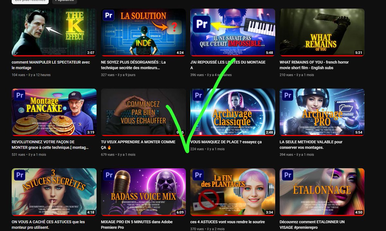The width and height of the screenshot is (386, 231).
Task: Switch to the "Populaires" filter tab
Action: pos(64,1)
